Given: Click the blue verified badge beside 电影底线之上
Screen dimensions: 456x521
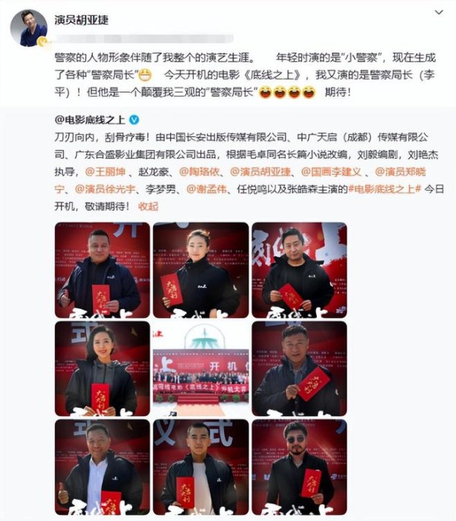Looking at the screenshot, I should click(134, 119).
